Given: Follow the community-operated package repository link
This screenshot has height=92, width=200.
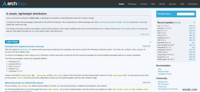Looking at the screenshot, I should 114,22.
